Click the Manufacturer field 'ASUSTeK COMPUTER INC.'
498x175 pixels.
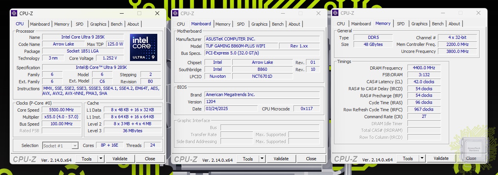262,39
